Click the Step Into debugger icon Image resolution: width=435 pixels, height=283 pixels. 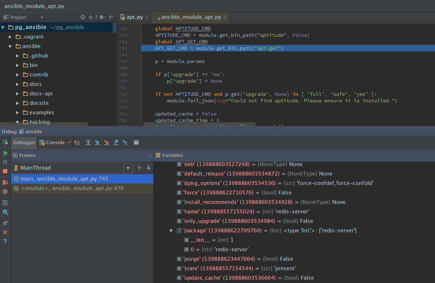(x=97, y=142)
